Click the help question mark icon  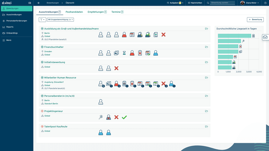[266, 3]
